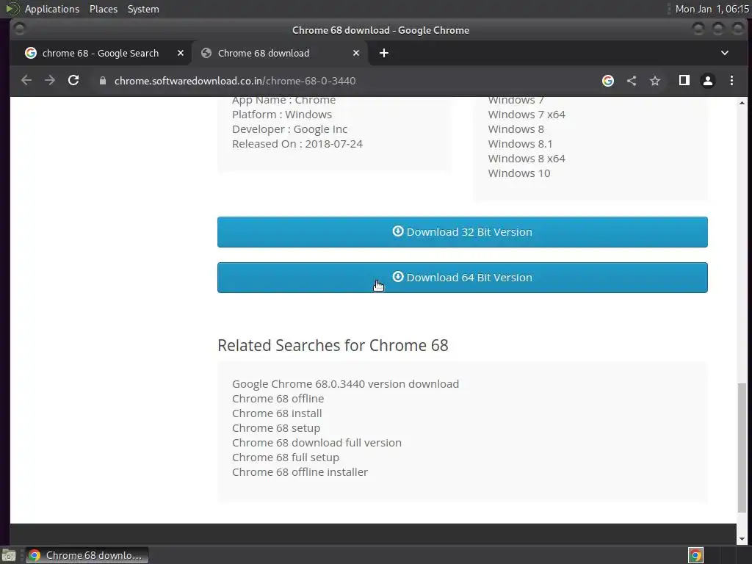
Task: Click Download 64 Bit Version button
Action: 463,278
